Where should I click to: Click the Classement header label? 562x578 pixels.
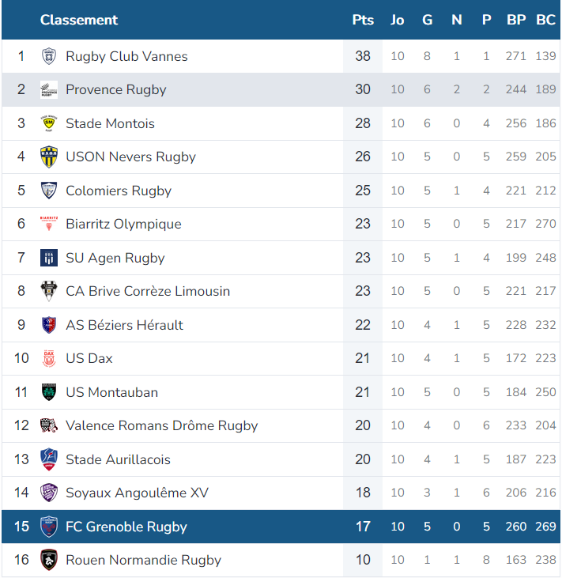79,20
